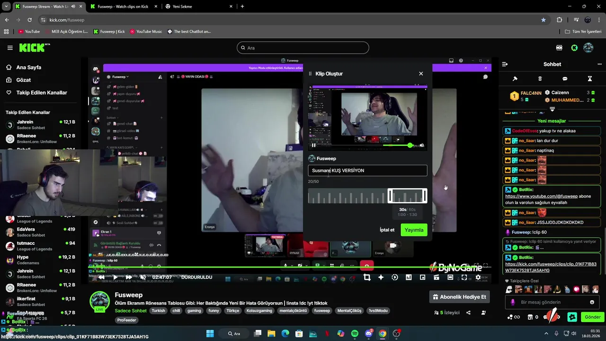Image resolution: width=606 pixels, height=341 pixels.
Task: Open Fusweep channel avatar with LIVE badge
Action: (99, 302)
